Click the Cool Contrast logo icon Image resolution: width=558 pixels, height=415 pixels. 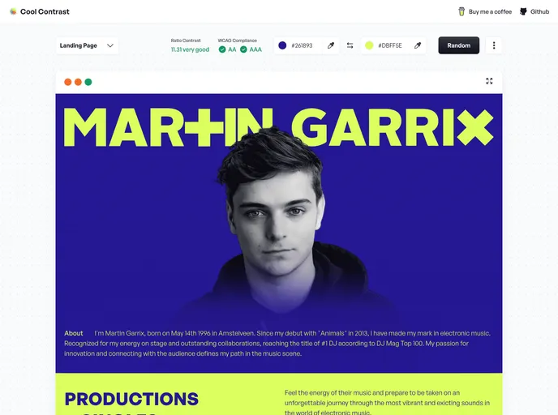13,11
